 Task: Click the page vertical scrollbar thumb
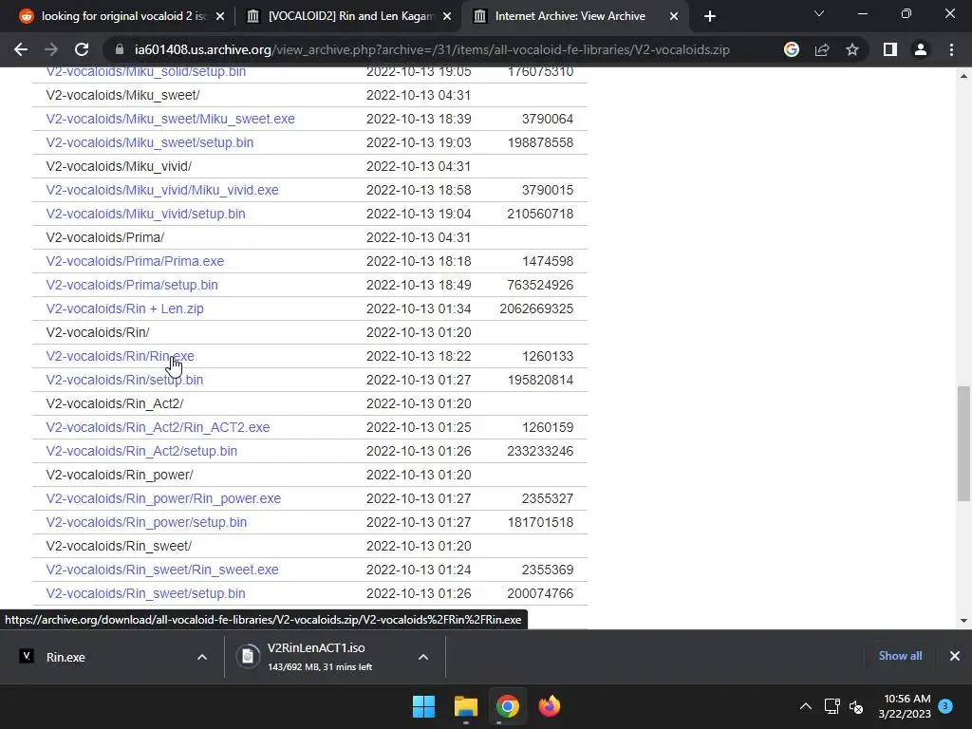[963, 443]
